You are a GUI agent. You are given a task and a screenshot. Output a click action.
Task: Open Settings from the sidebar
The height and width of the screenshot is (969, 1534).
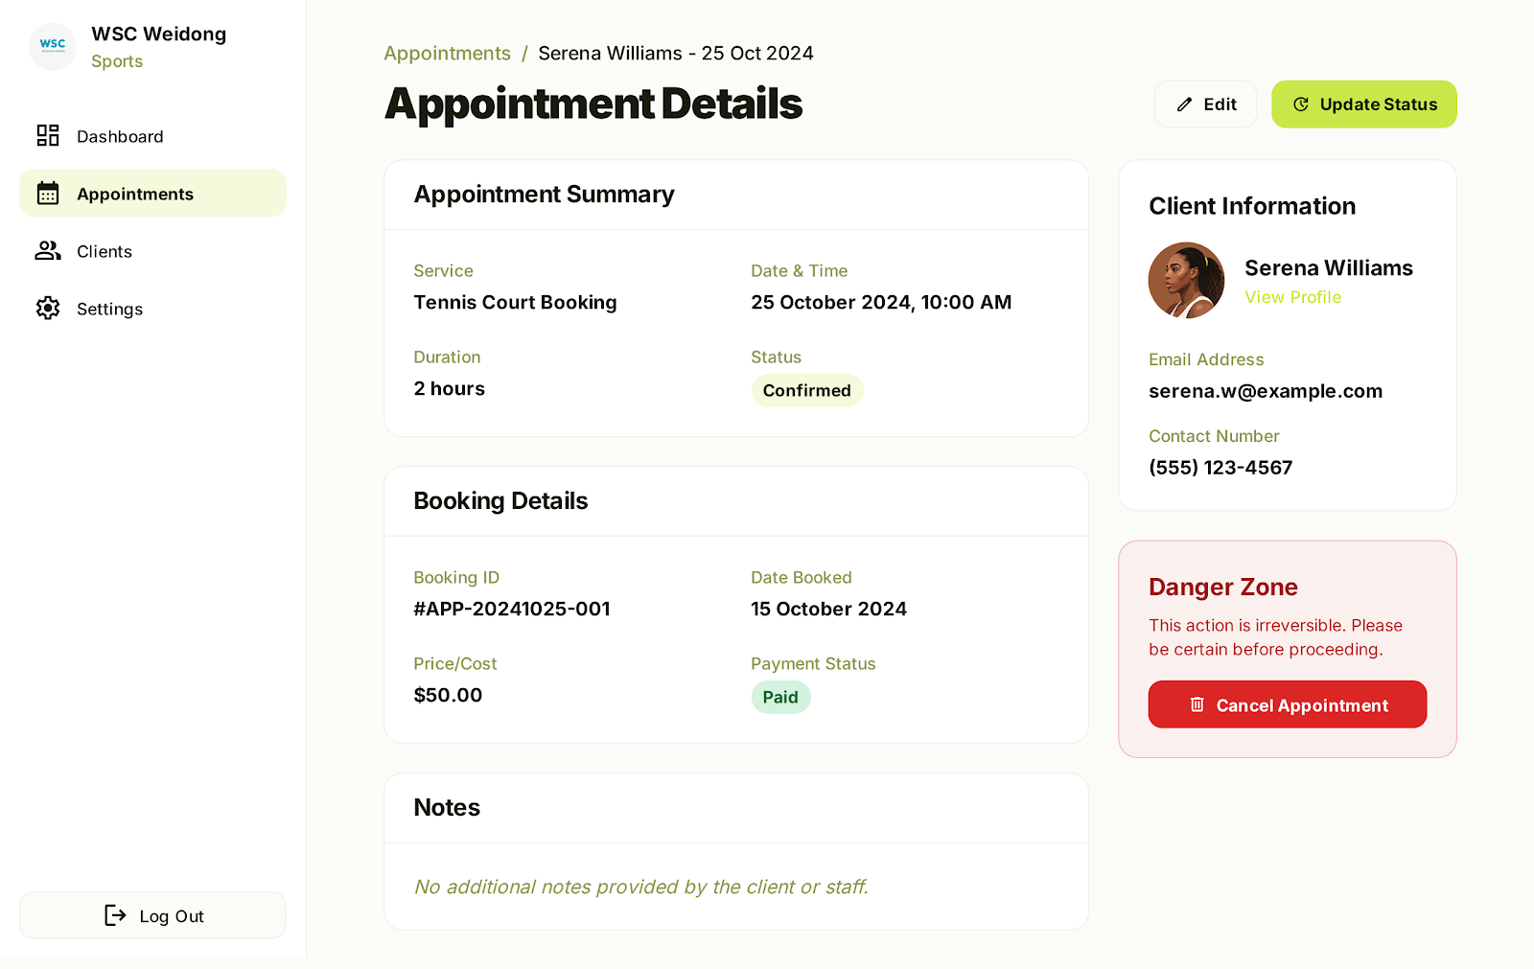(109, 309)
